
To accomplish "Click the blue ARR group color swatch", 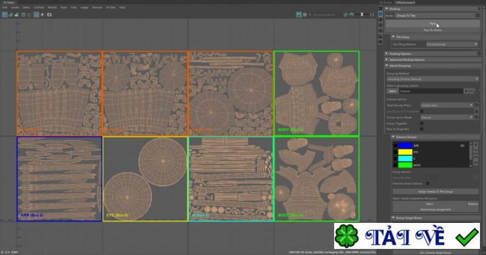I will pyautogui.click(x=405, y=146).
